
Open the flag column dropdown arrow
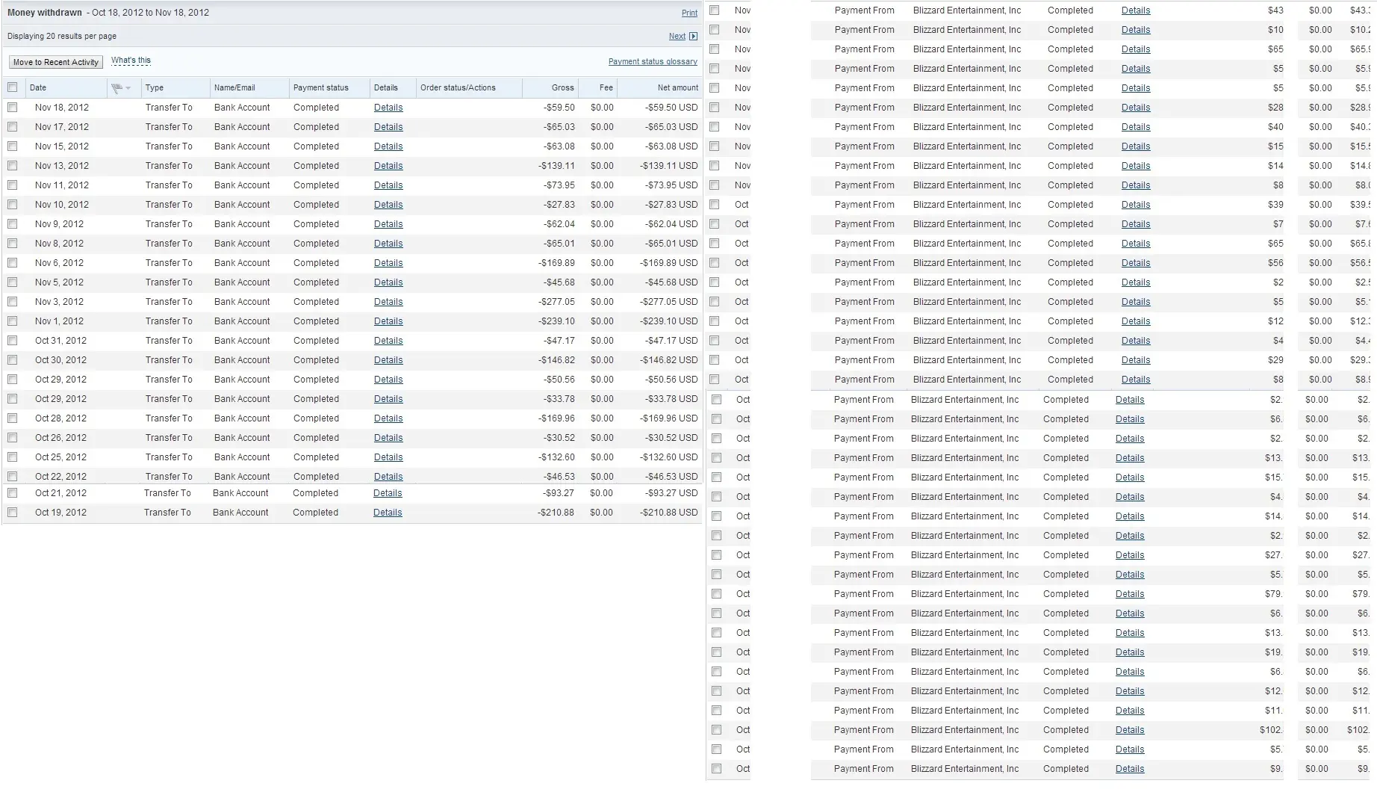click(128, 88)
